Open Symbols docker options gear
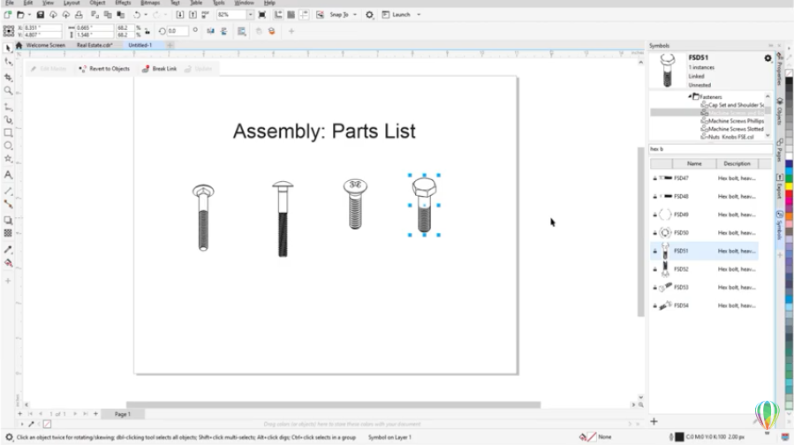The width and height of the screenshot is (794, 445). pyautogui.click(x=768, y=58)
